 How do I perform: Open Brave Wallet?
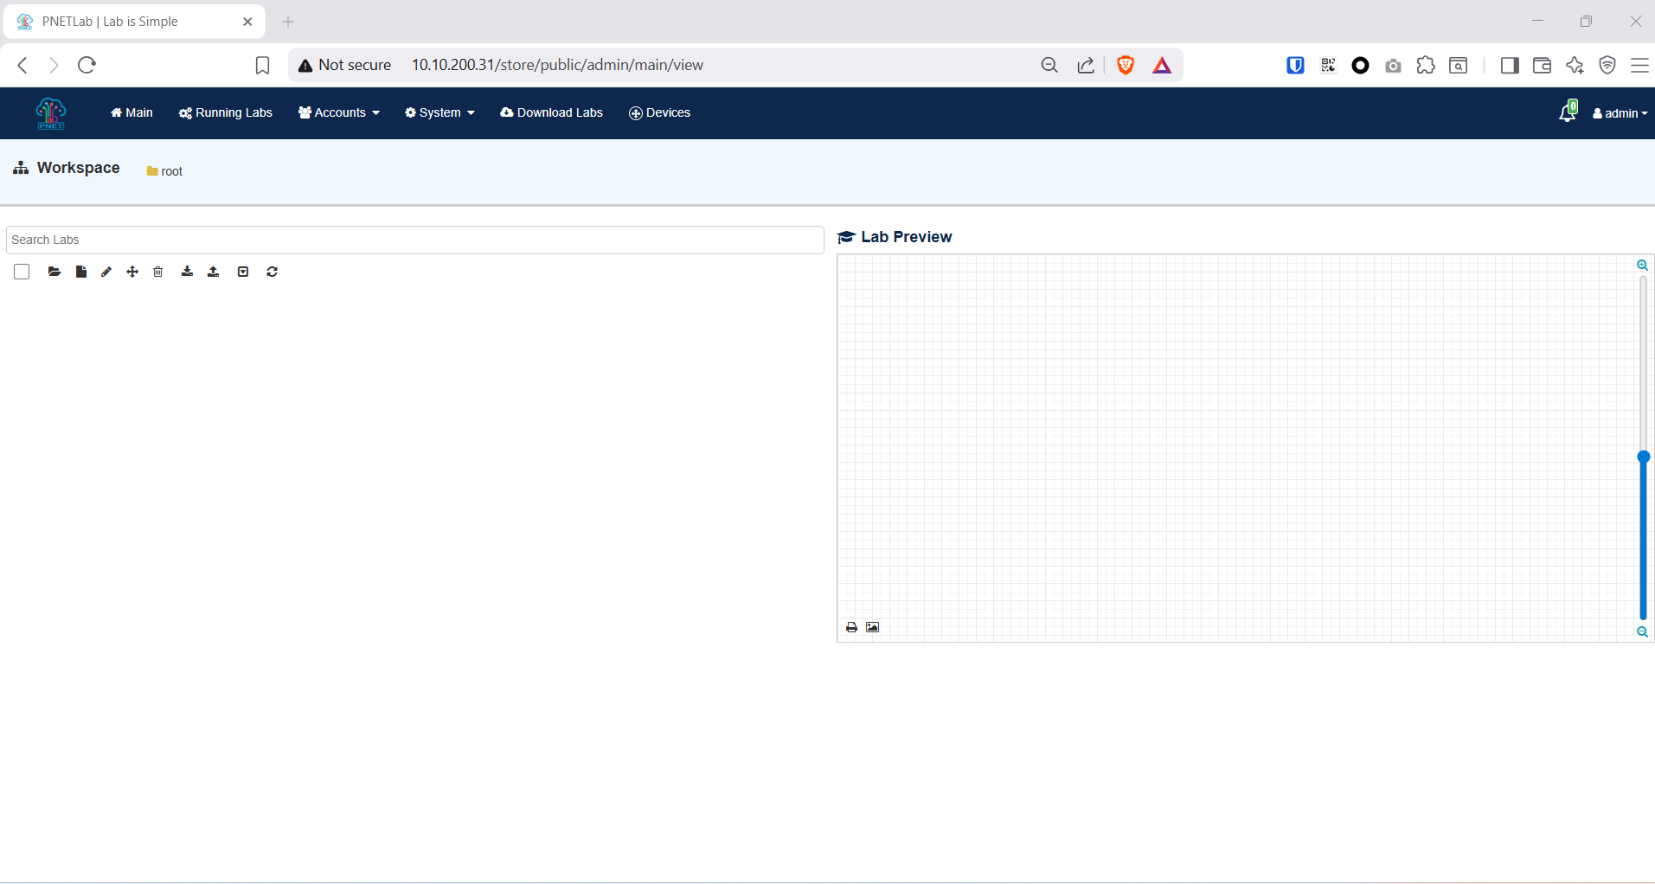pyautogui.click(x=1542, y=65)
